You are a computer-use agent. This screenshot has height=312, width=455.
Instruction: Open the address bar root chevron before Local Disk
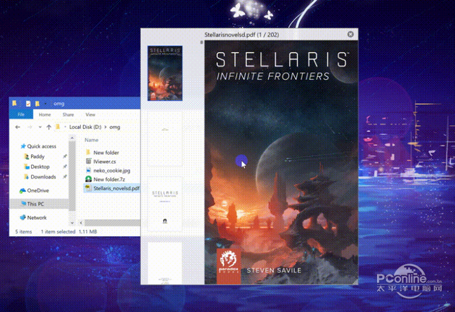click(x=65, y=127)
